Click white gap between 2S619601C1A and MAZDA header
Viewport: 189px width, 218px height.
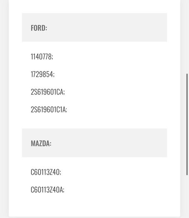(94, 121)
